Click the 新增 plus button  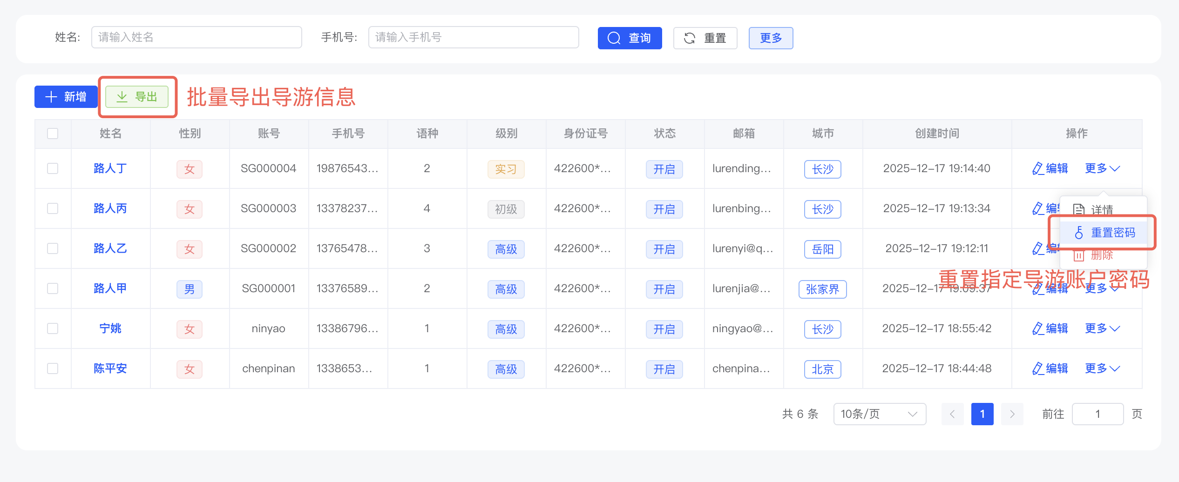[66, 97]
